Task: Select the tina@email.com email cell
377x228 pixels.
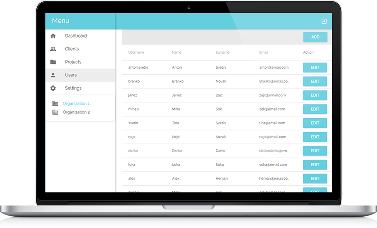Action: point(272,123)
